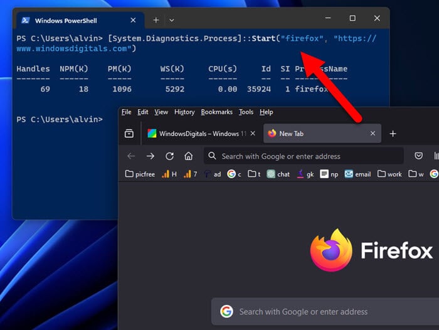Open the Bookmarks menu in Firefox
This screenshot has height=330, width=439.
[x=217, y=112]
